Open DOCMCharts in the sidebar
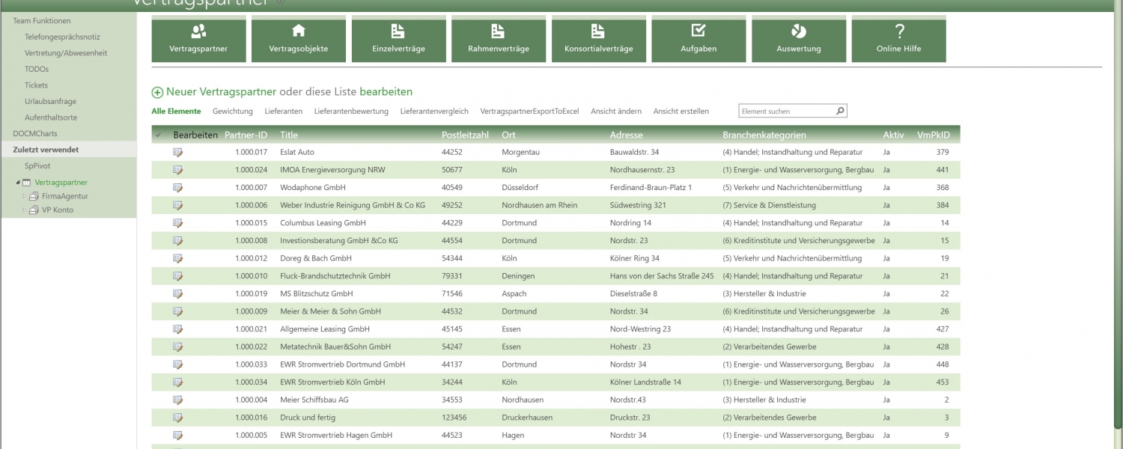The height and width of the screenshot is (449, 1123). click(x=35, y=134)
